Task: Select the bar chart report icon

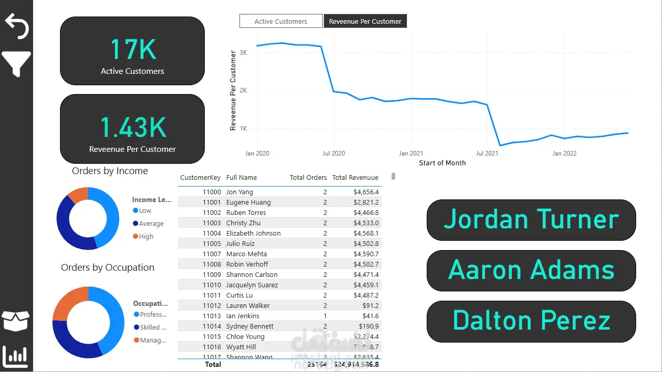Action: (16, 355)
